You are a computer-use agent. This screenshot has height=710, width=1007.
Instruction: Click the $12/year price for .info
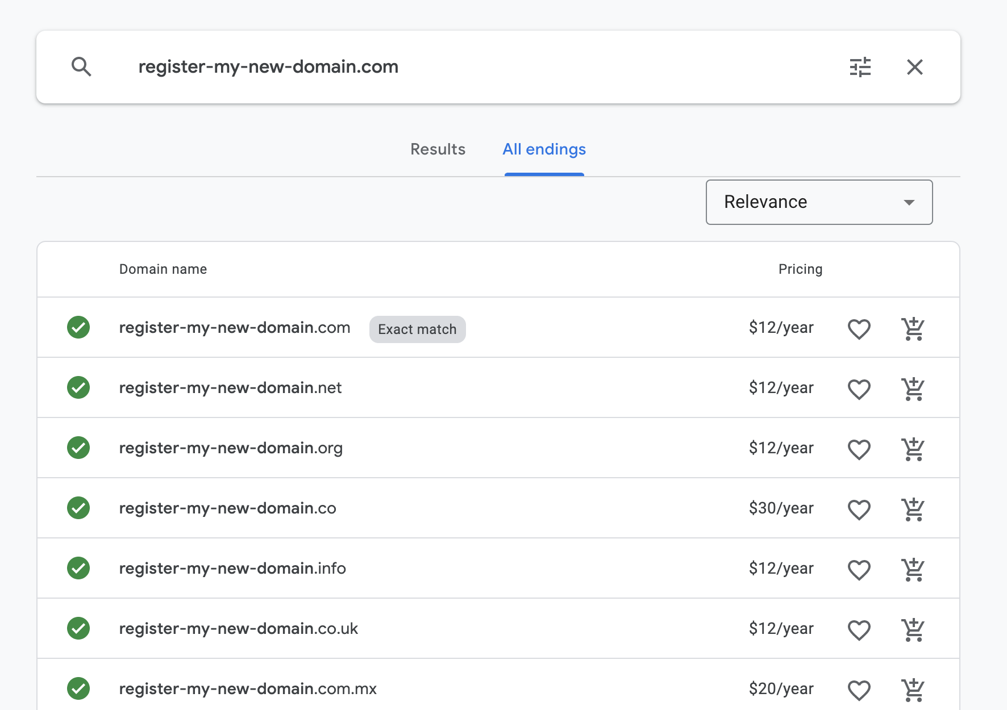pos(781,568)
